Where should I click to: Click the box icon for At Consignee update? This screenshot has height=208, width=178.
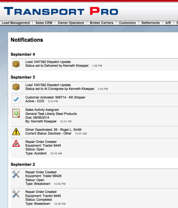pyautogui.click(x=16, y=87)
